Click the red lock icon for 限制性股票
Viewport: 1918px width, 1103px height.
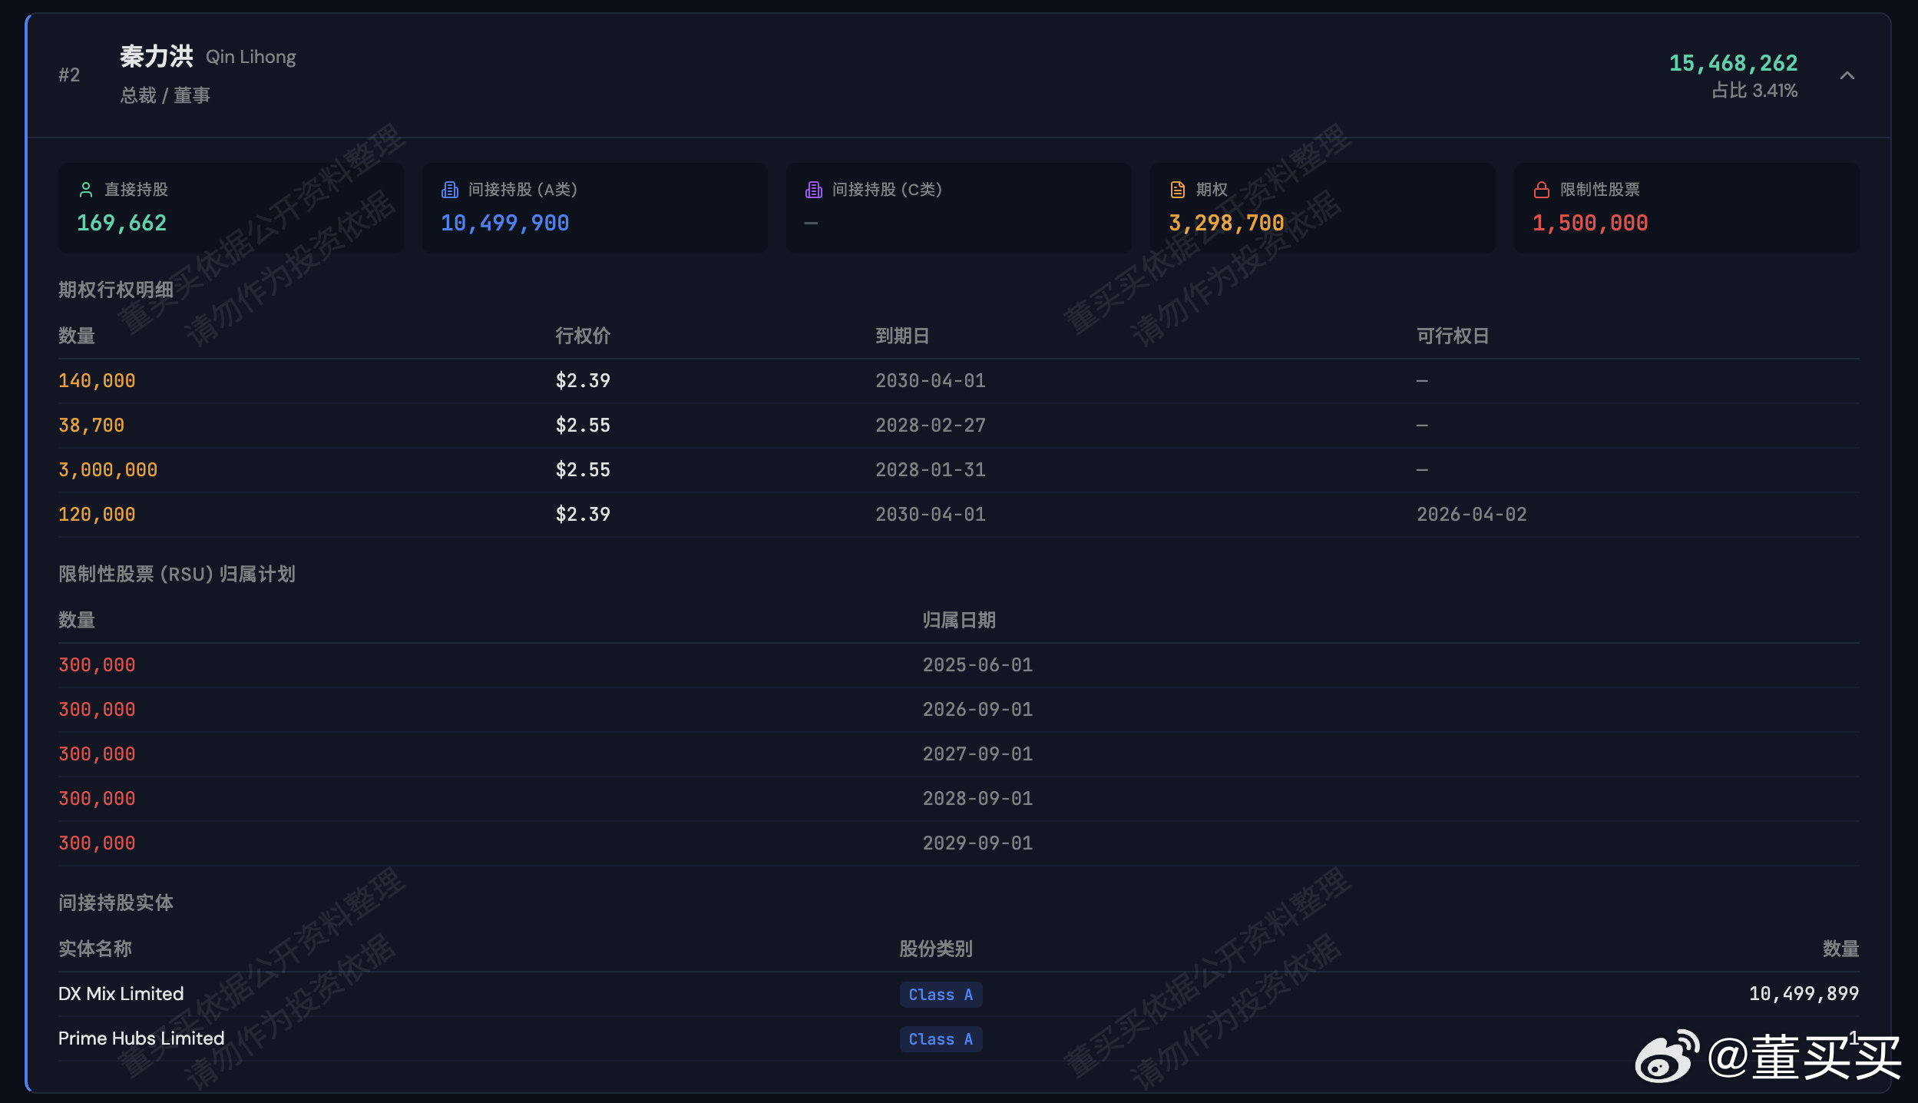[x=1541, y=190]
